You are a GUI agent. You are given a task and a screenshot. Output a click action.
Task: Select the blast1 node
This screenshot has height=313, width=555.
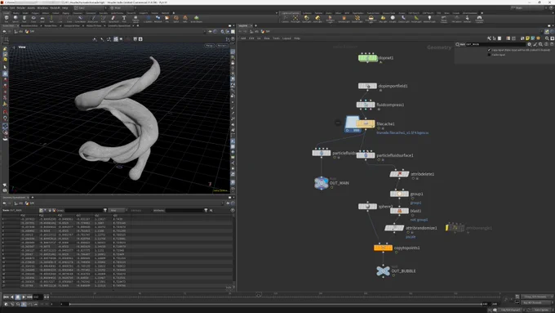[x=399, y=211]
